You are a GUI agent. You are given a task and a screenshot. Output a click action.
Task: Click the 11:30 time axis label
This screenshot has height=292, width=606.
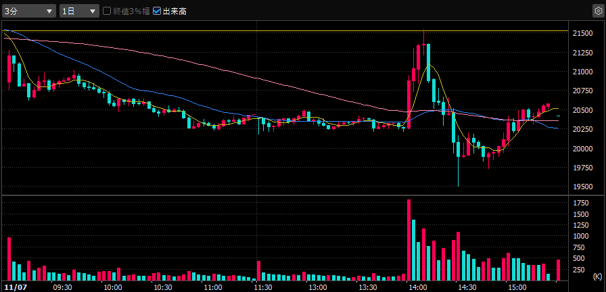click(x=263, y=287)
